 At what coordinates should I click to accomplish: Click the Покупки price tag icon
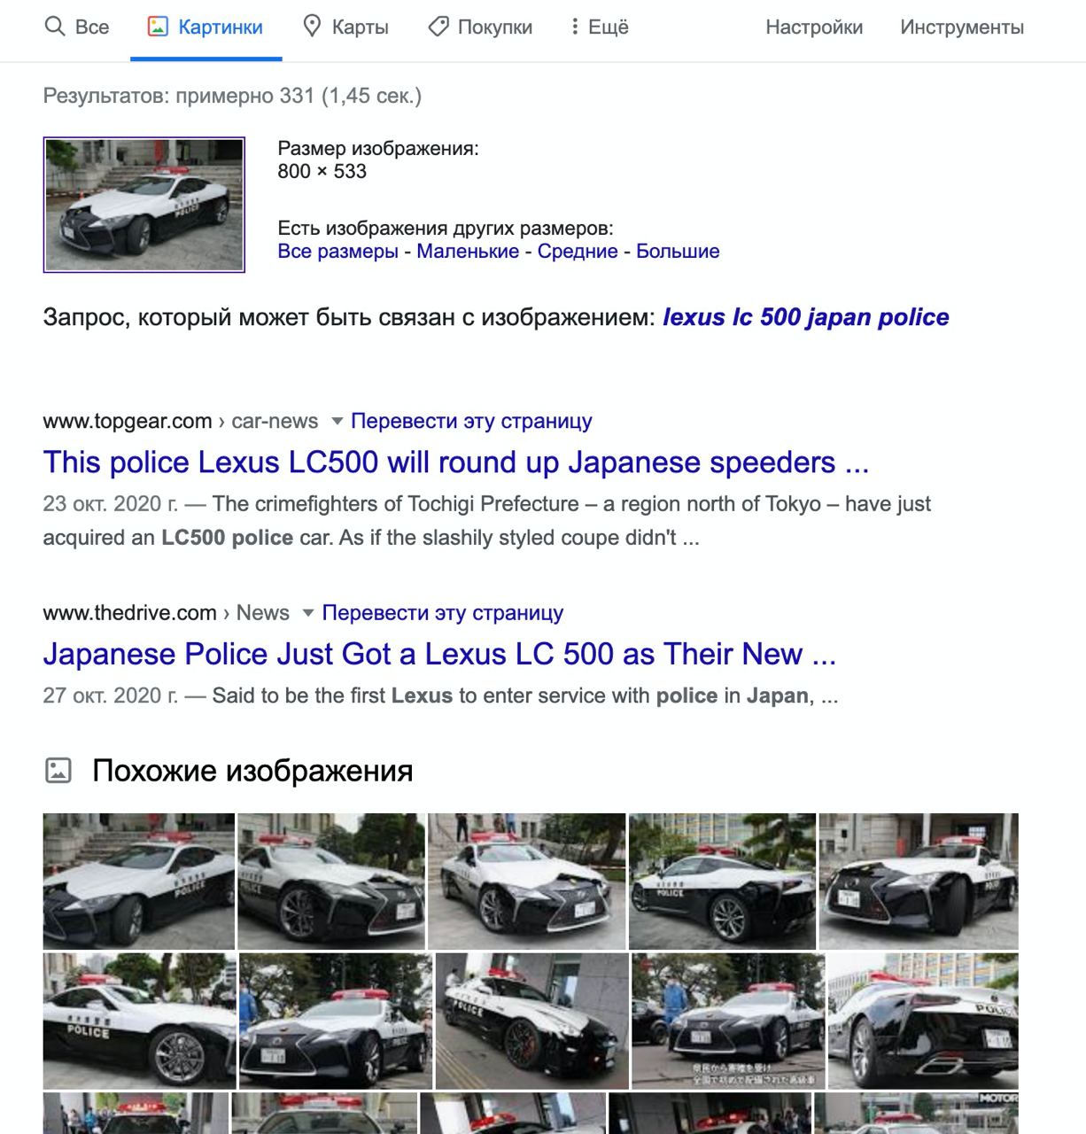[438, 27]
